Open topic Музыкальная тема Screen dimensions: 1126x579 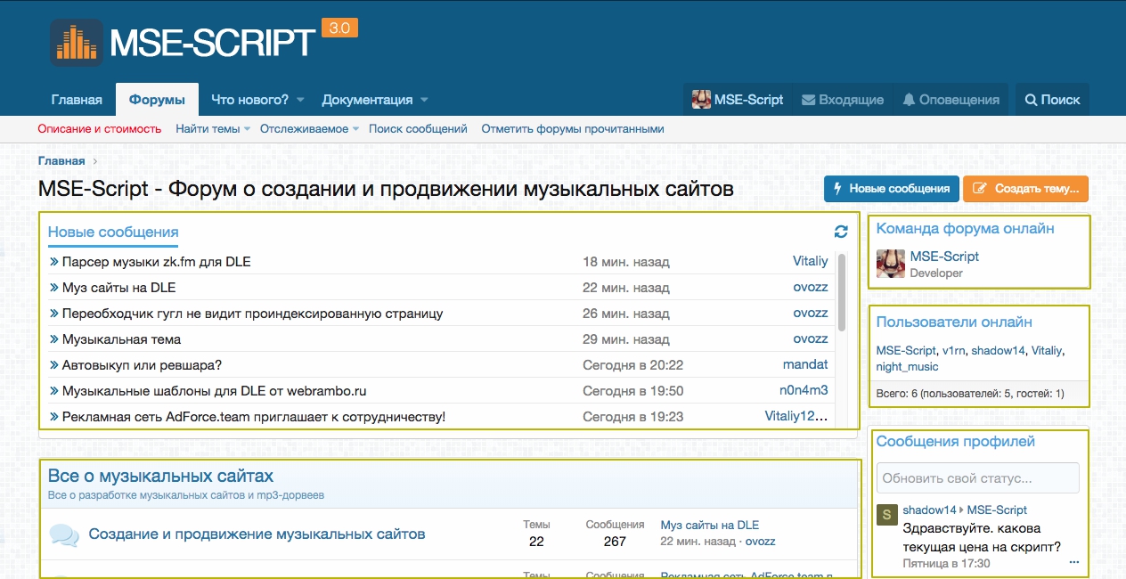(x=121, y=339)
